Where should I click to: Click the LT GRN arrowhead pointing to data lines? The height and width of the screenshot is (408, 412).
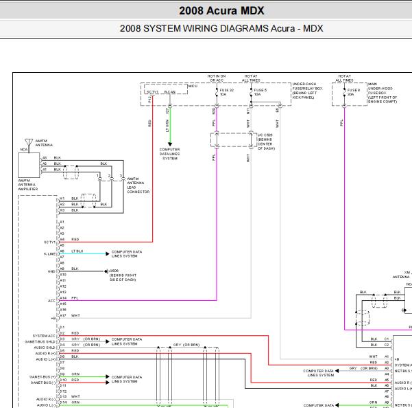pos(170,144)
